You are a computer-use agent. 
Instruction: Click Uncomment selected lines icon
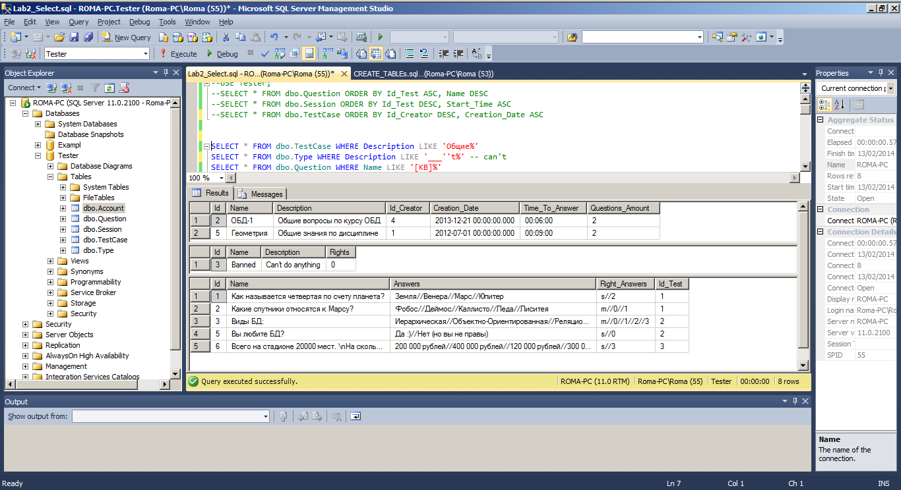424,54
